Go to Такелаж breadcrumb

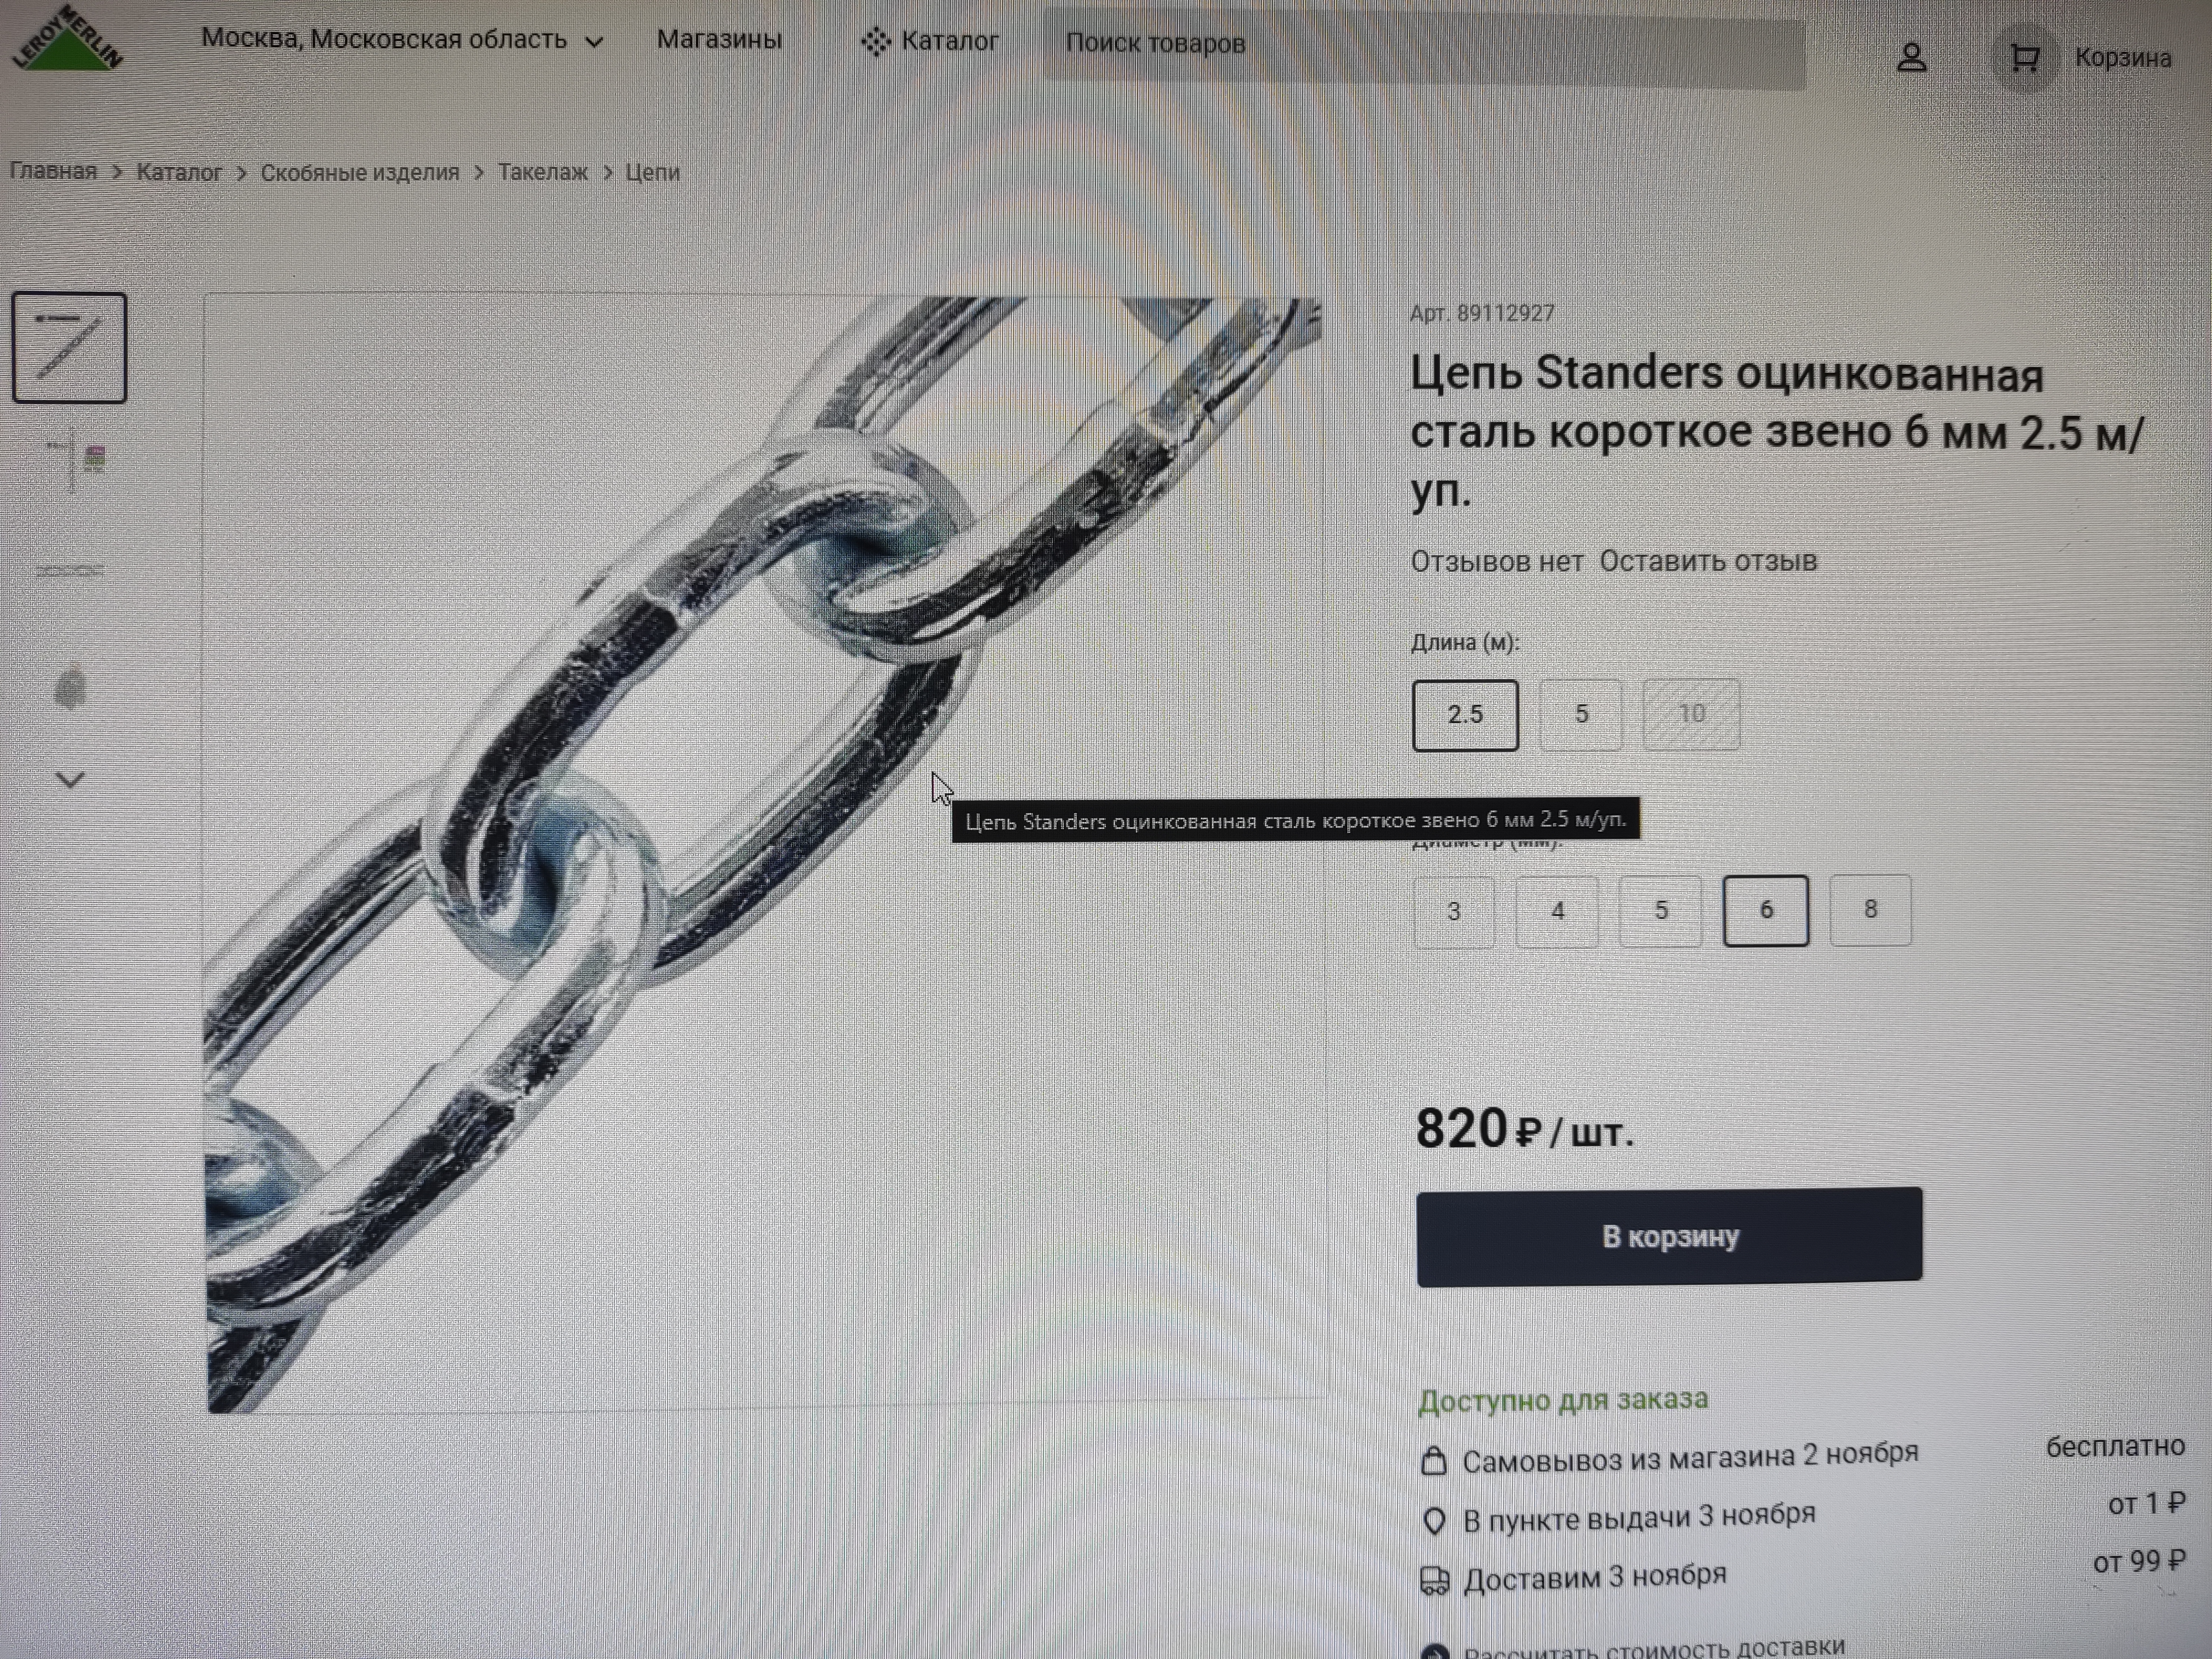coord(543,172)
